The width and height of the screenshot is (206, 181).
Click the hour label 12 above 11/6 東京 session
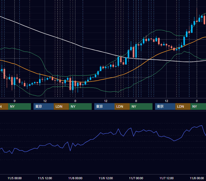tap(106, 101)
